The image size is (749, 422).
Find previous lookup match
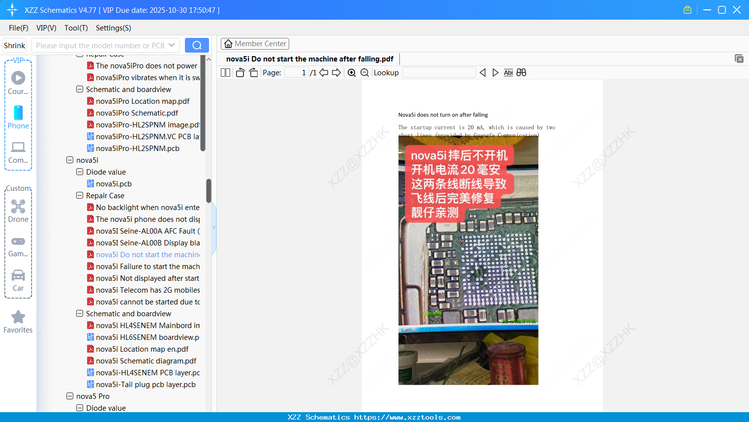tap(482, 72)
